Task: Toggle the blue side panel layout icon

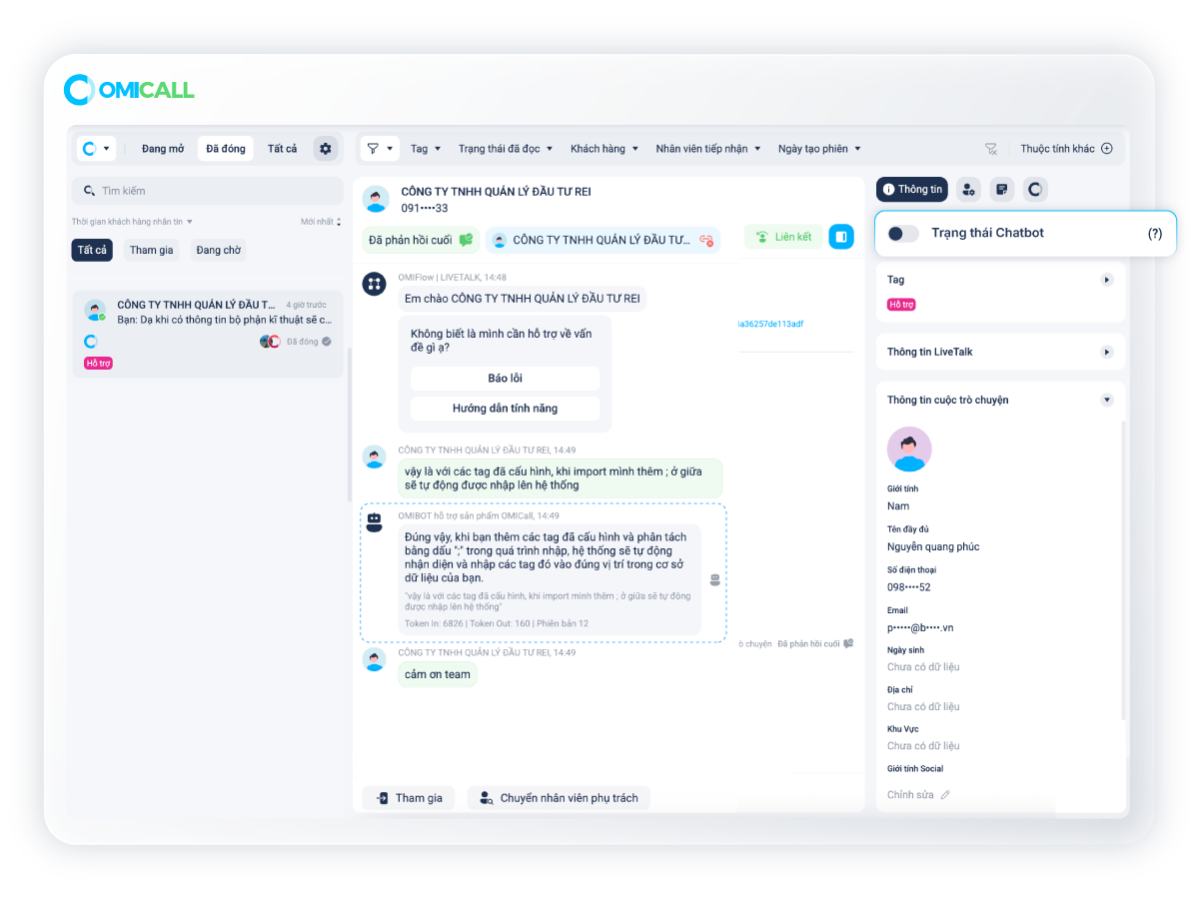Action: pyautogui.click(x=841, y=237)
